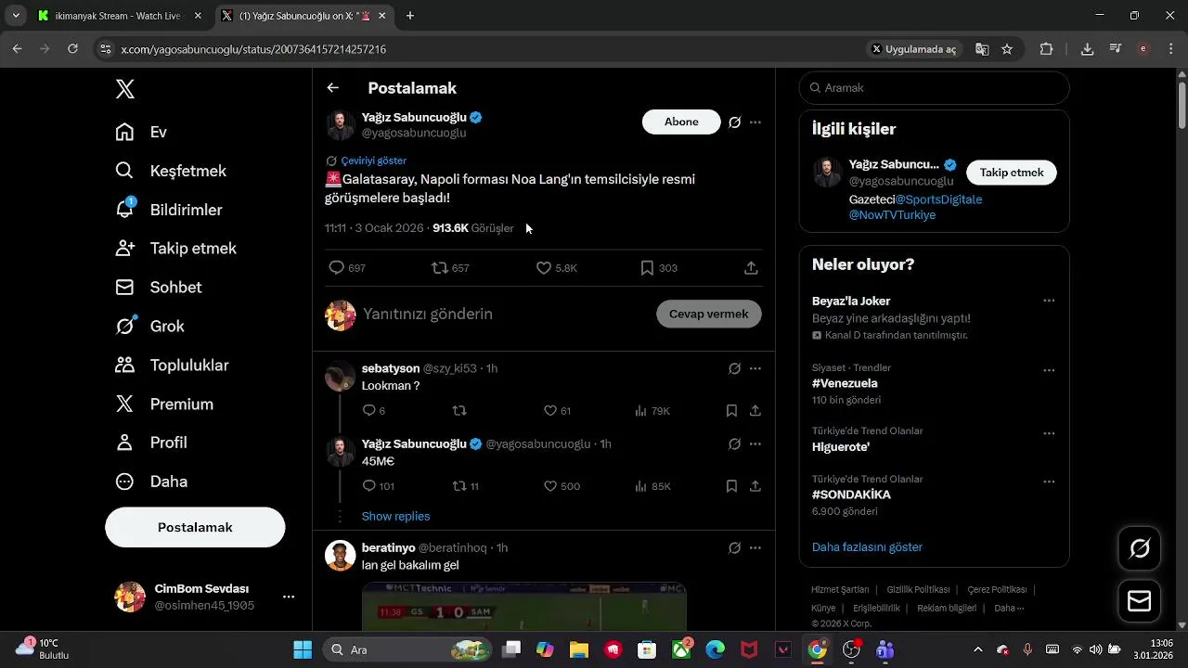Share the 45M€ reply
Viewport: 1188px width, 668px height.
click(755, 486)
